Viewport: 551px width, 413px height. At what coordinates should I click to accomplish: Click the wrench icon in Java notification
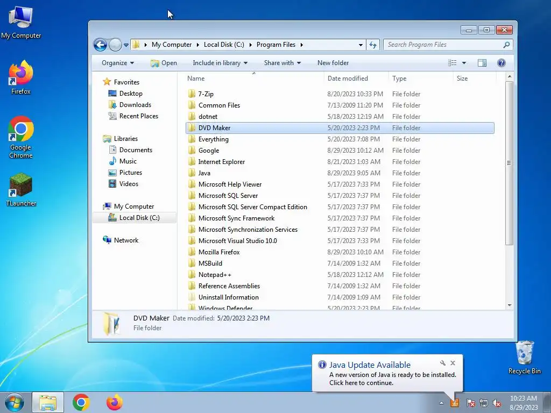(443, 363)
